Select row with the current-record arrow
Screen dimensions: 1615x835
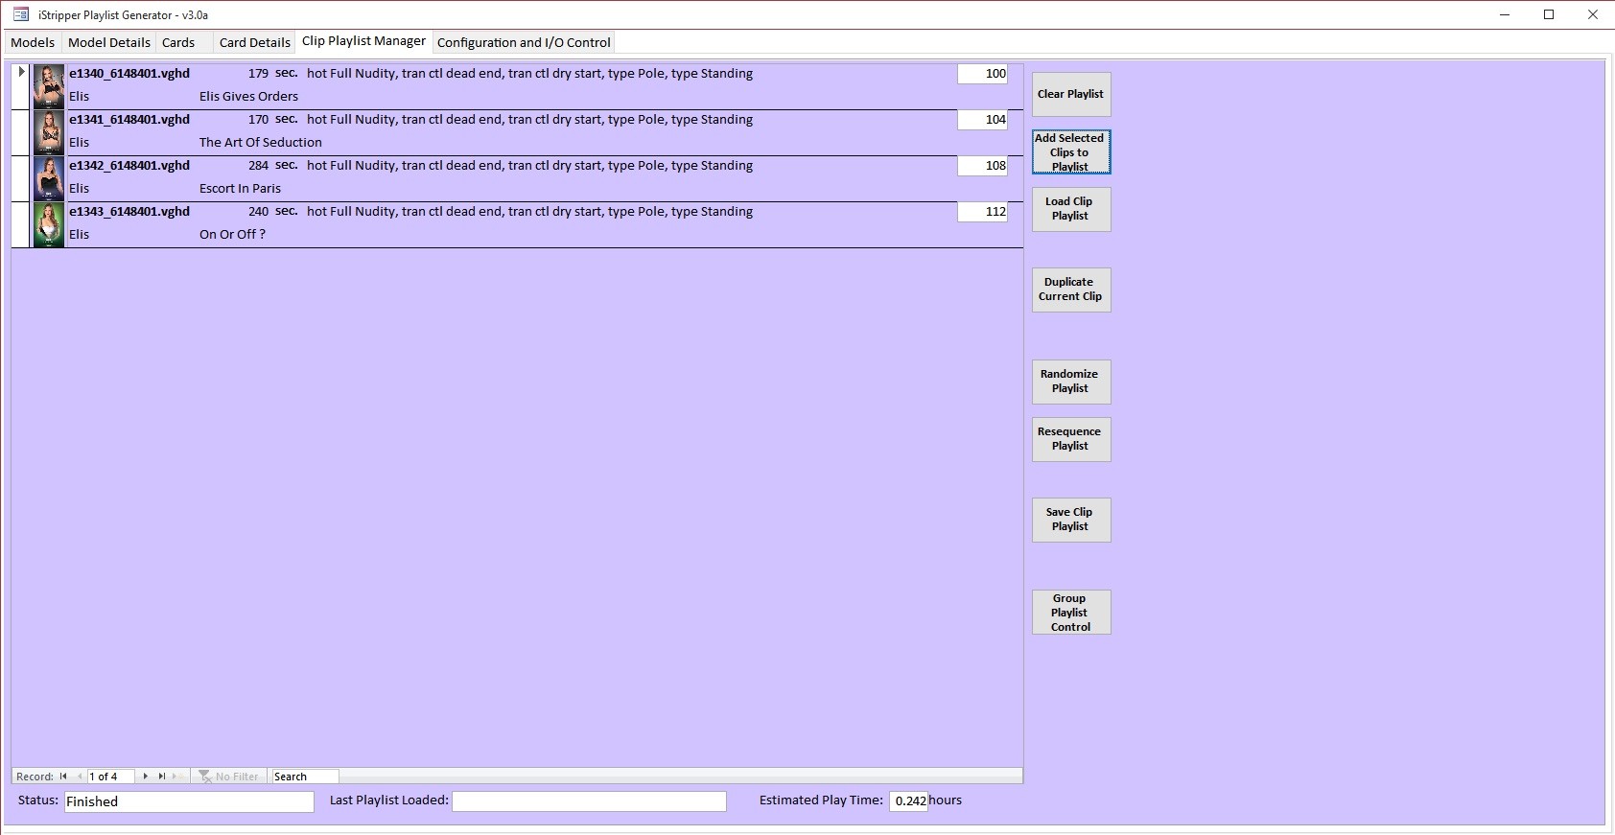(x=21, y=86)
